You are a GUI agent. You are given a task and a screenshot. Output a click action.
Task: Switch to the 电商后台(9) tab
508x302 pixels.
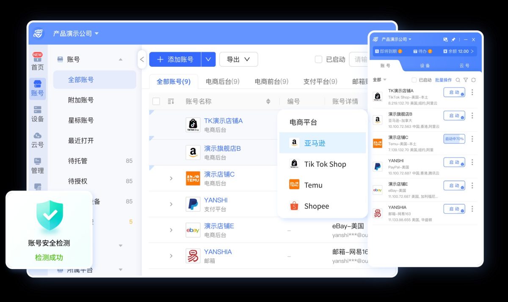[x=223, y=82]
